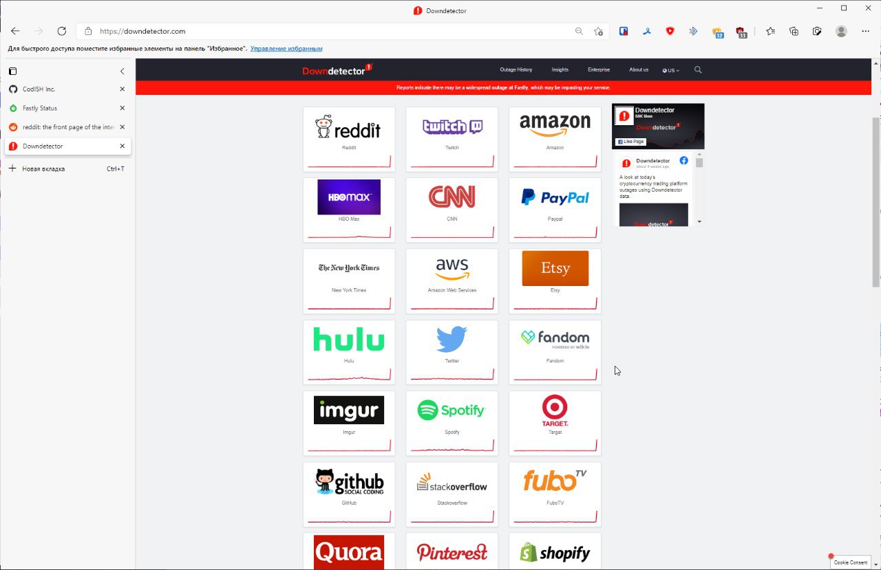The image size is (881, 570).
Task: Click the lock site info icon
Action: (x=88, y=31)
